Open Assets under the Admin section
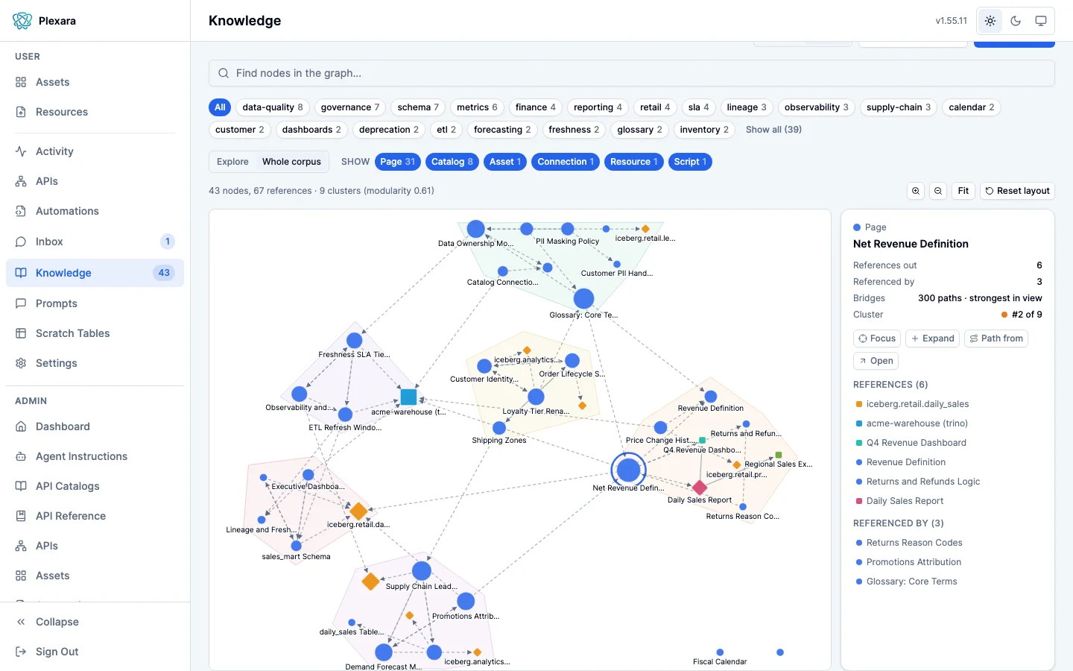The width and height of the screenshot is (1073, 671). (x=95, y=576)
